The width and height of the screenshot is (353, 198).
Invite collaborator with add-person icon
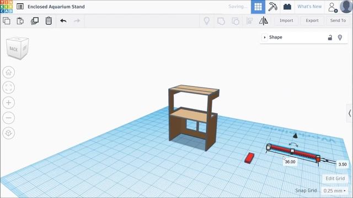click(x=333, y=7)
